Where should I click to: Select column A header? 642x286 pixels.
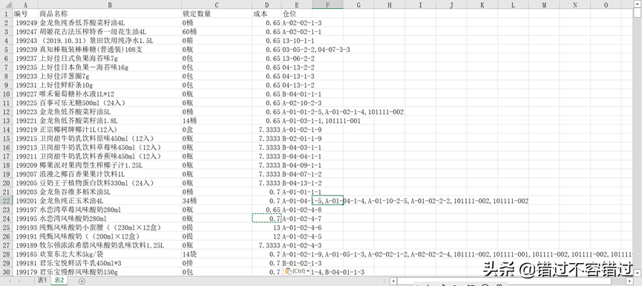pyautogui.click(x=25, y=4)
